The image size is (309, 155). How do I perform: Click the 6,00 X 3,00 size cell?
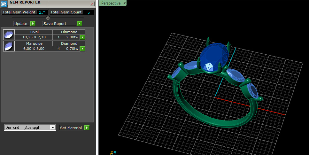[34, 49]
